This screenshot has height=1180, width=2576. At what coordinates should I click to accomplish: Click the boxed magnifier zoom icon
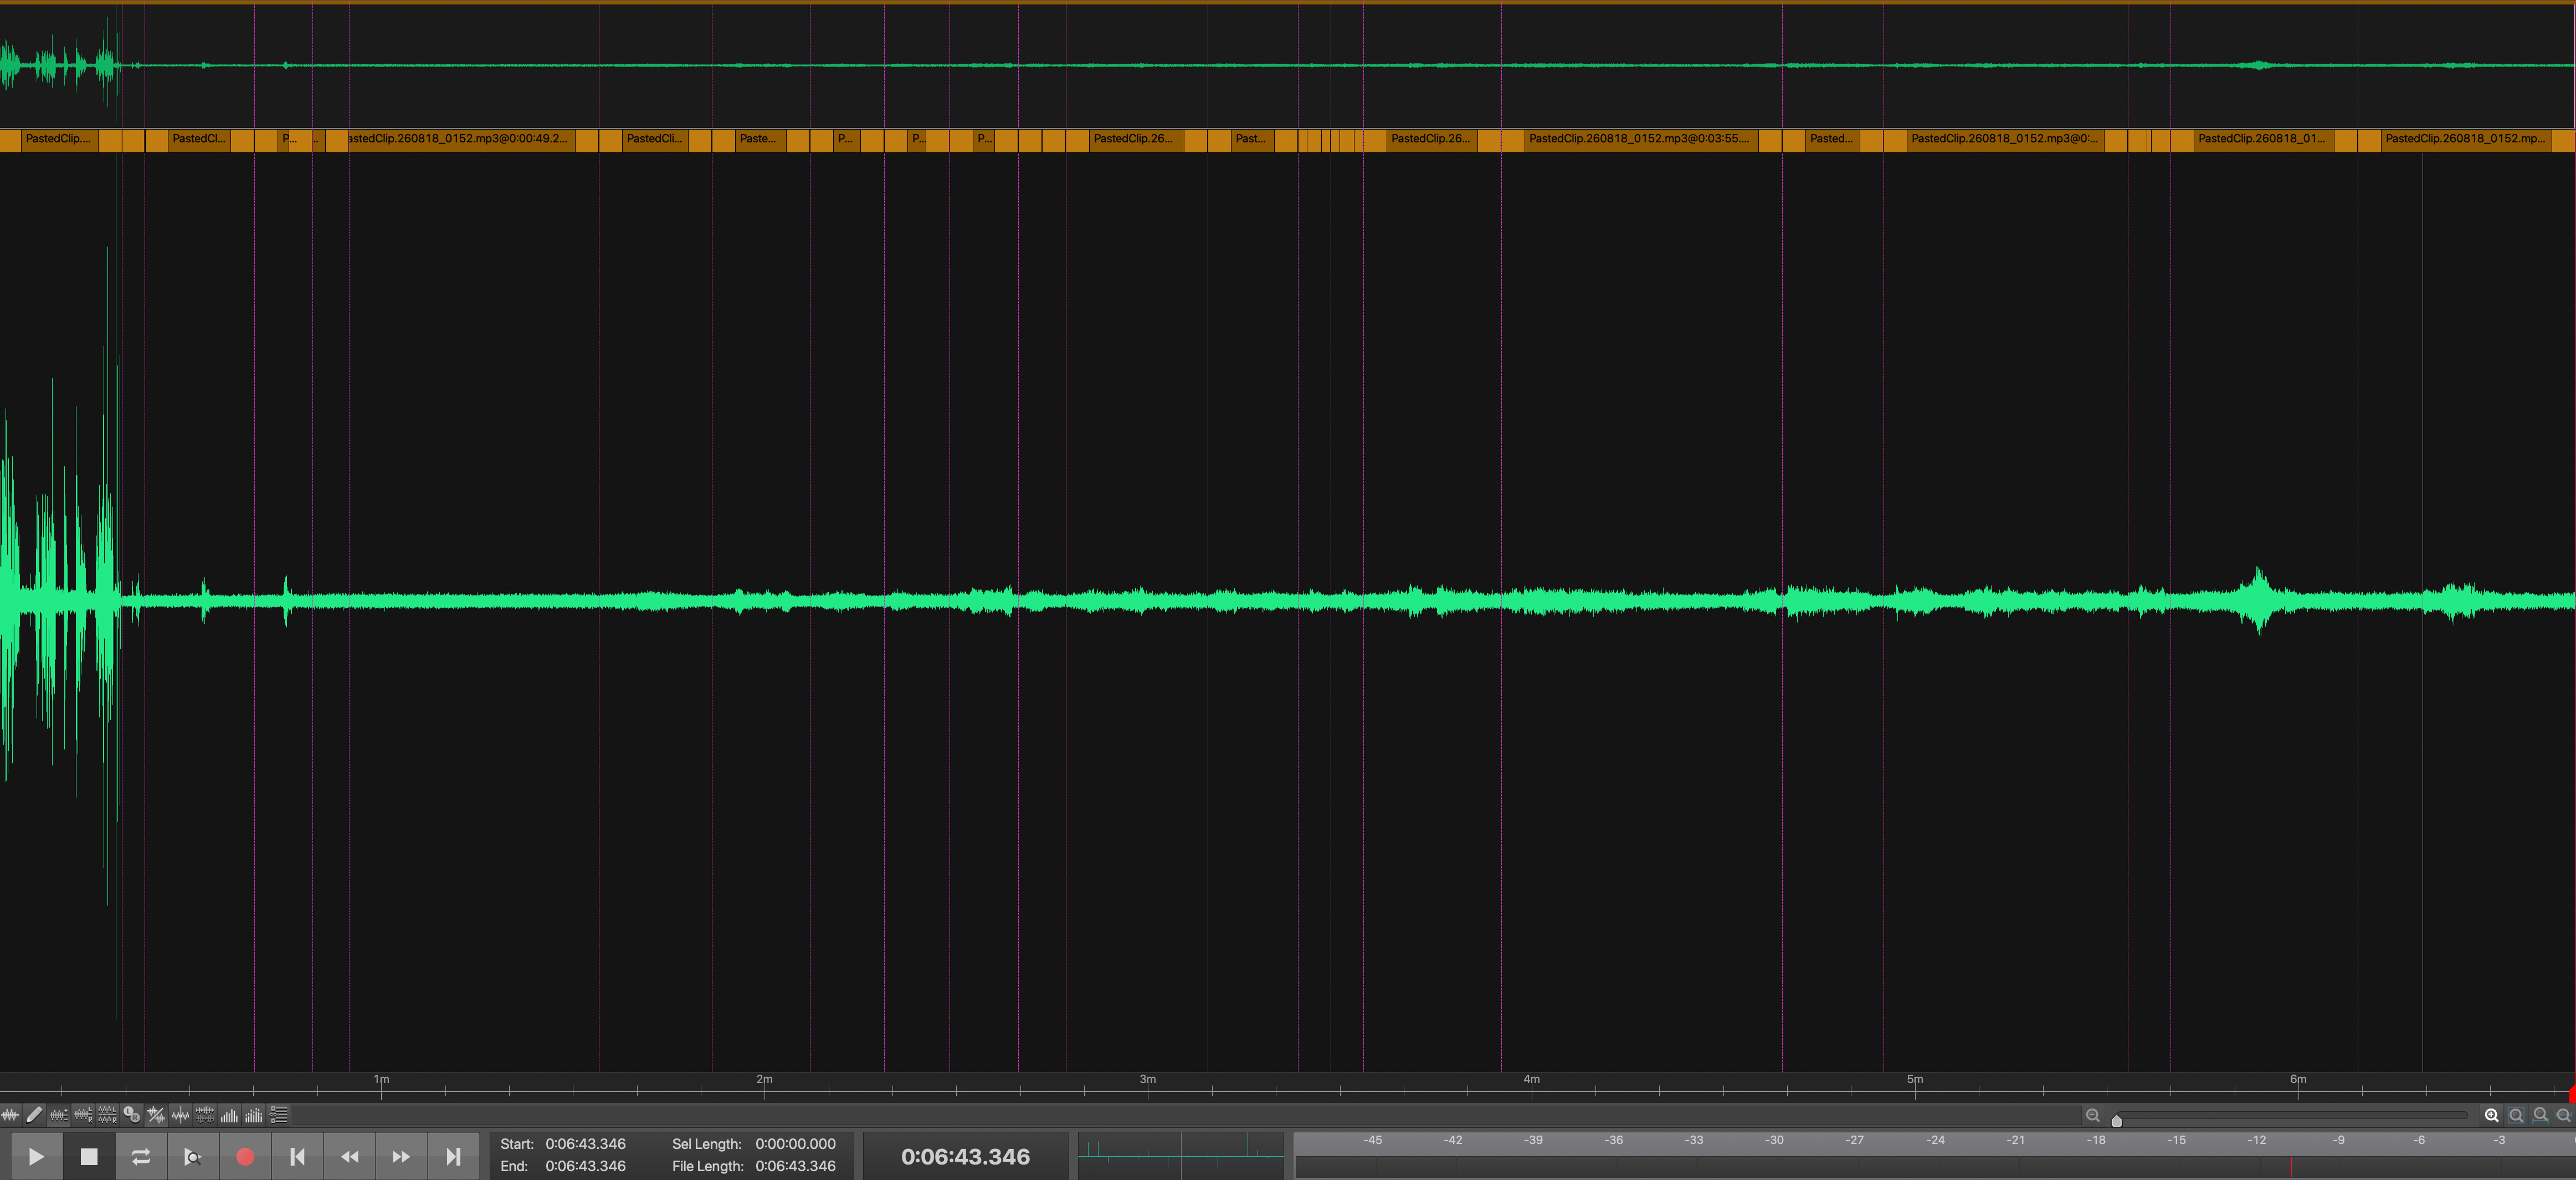[x=2516, y=1115]
